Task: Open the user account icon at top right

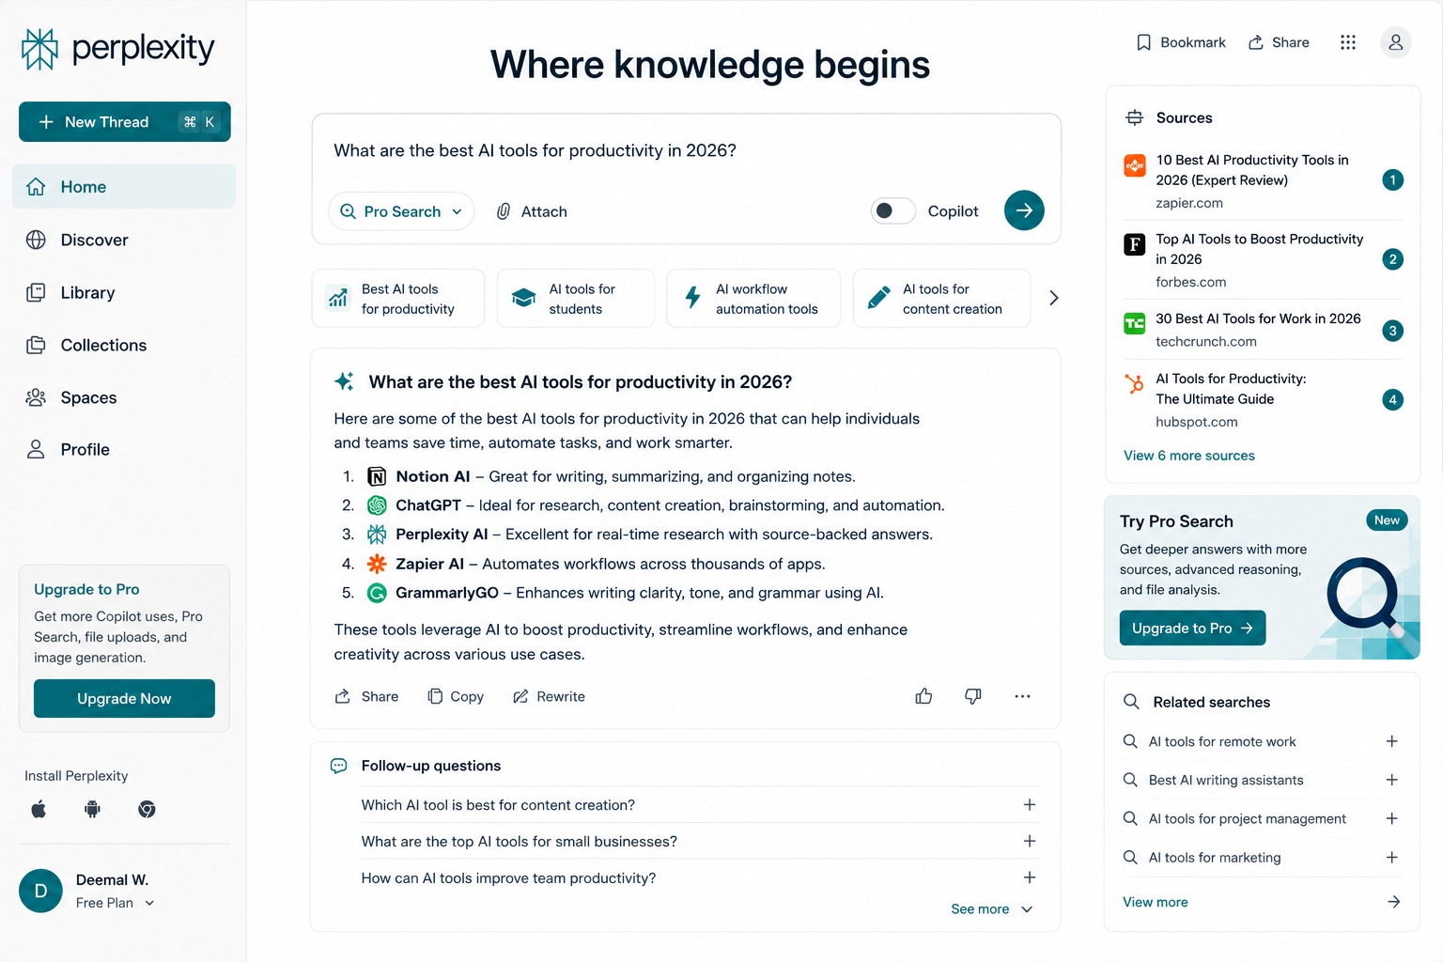Action: coord(1395,42)
